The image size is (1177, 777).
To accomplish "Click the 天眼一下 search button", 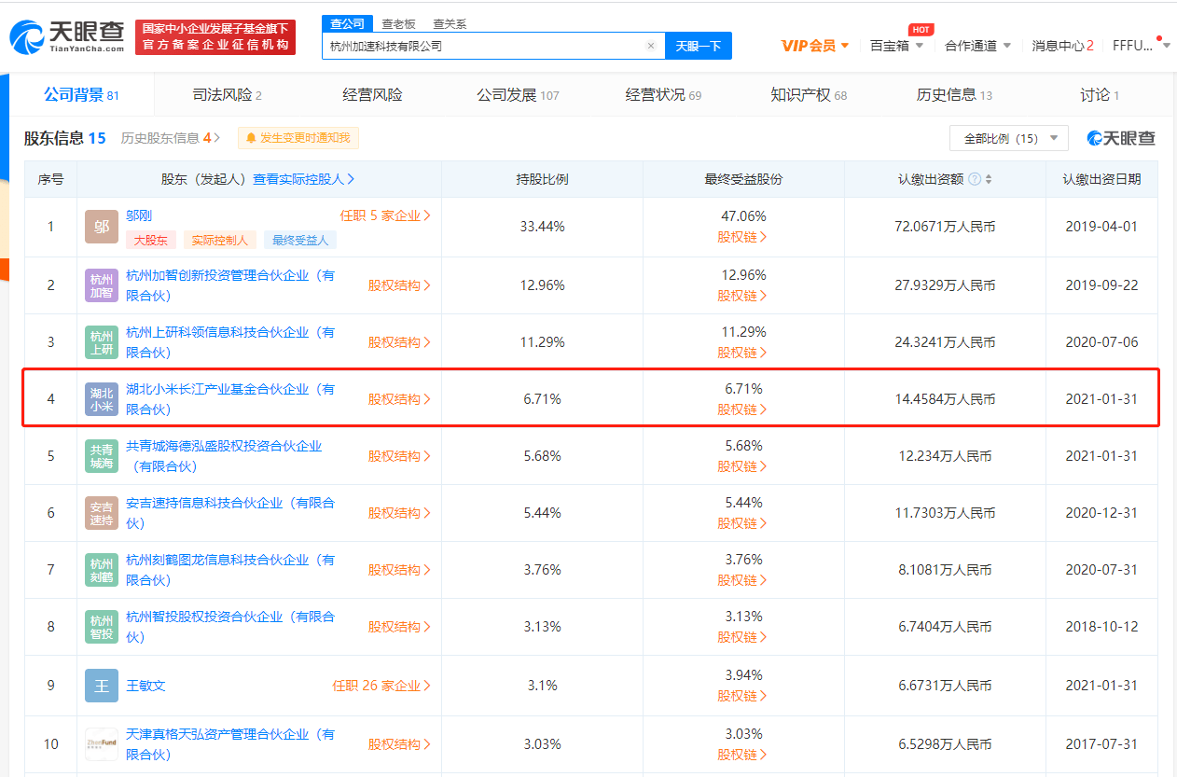I will click(698, 46).
